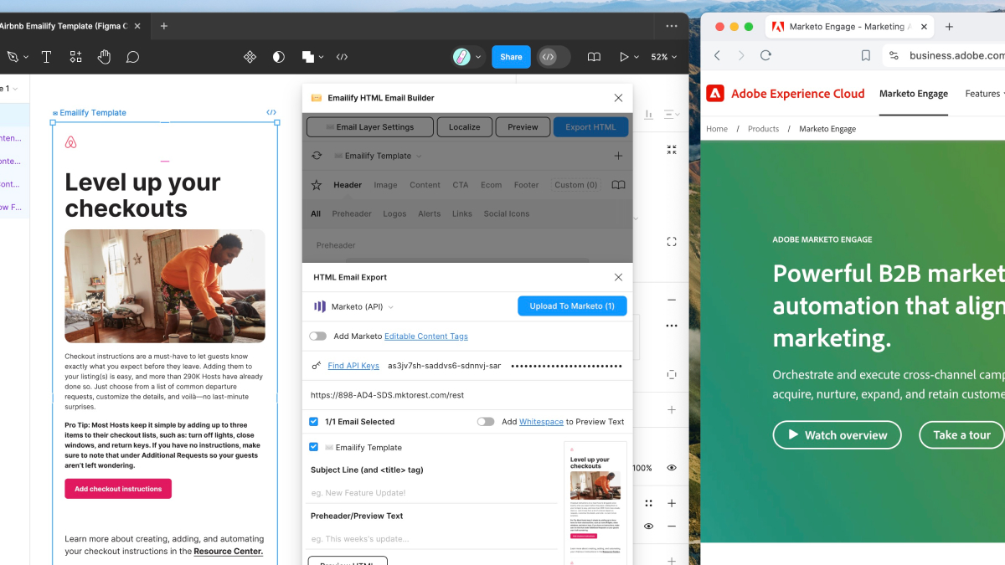
Task: Toggle eye icon beside the four-dot icon row
Action: 648,526
